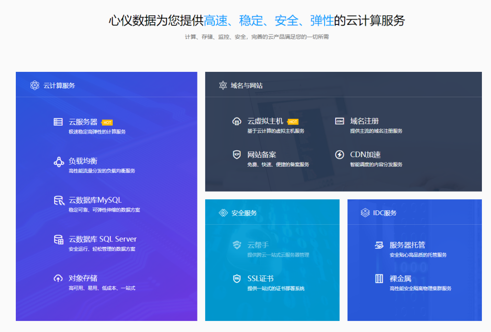
Task: Click the ICP shield icon beside 网站备案
Action: pyautogui.click(x=237, y=154)
